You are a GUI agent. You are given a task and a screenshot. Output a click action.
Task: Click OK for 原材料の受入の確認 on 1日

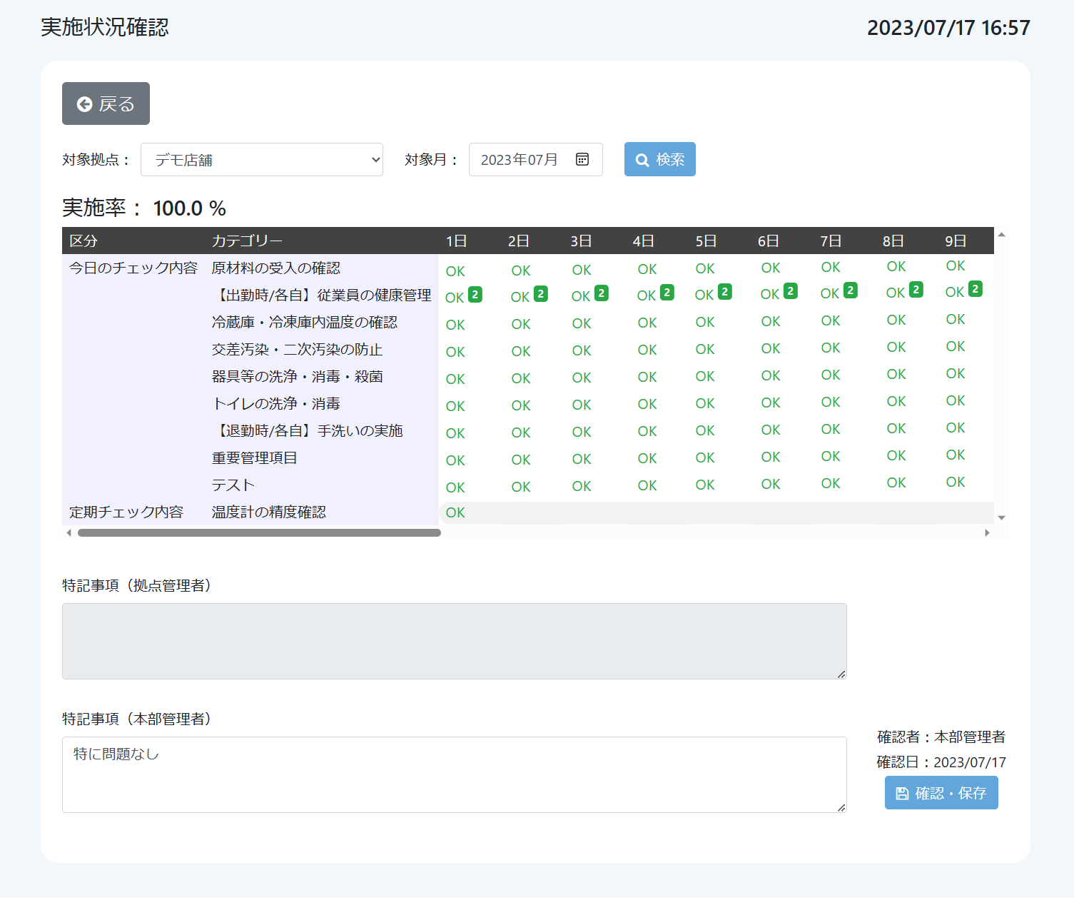click(455, 271)
